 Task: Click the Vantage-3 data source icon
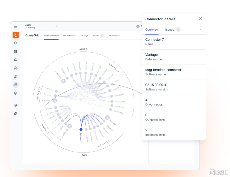[x=63, y=81]
